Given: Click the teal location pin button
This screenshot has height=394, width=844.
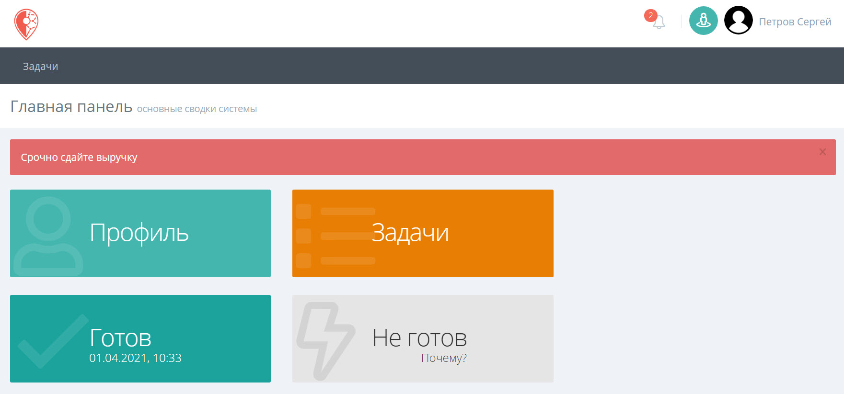Looking at the screenshot, I should (x=703, y=21).
